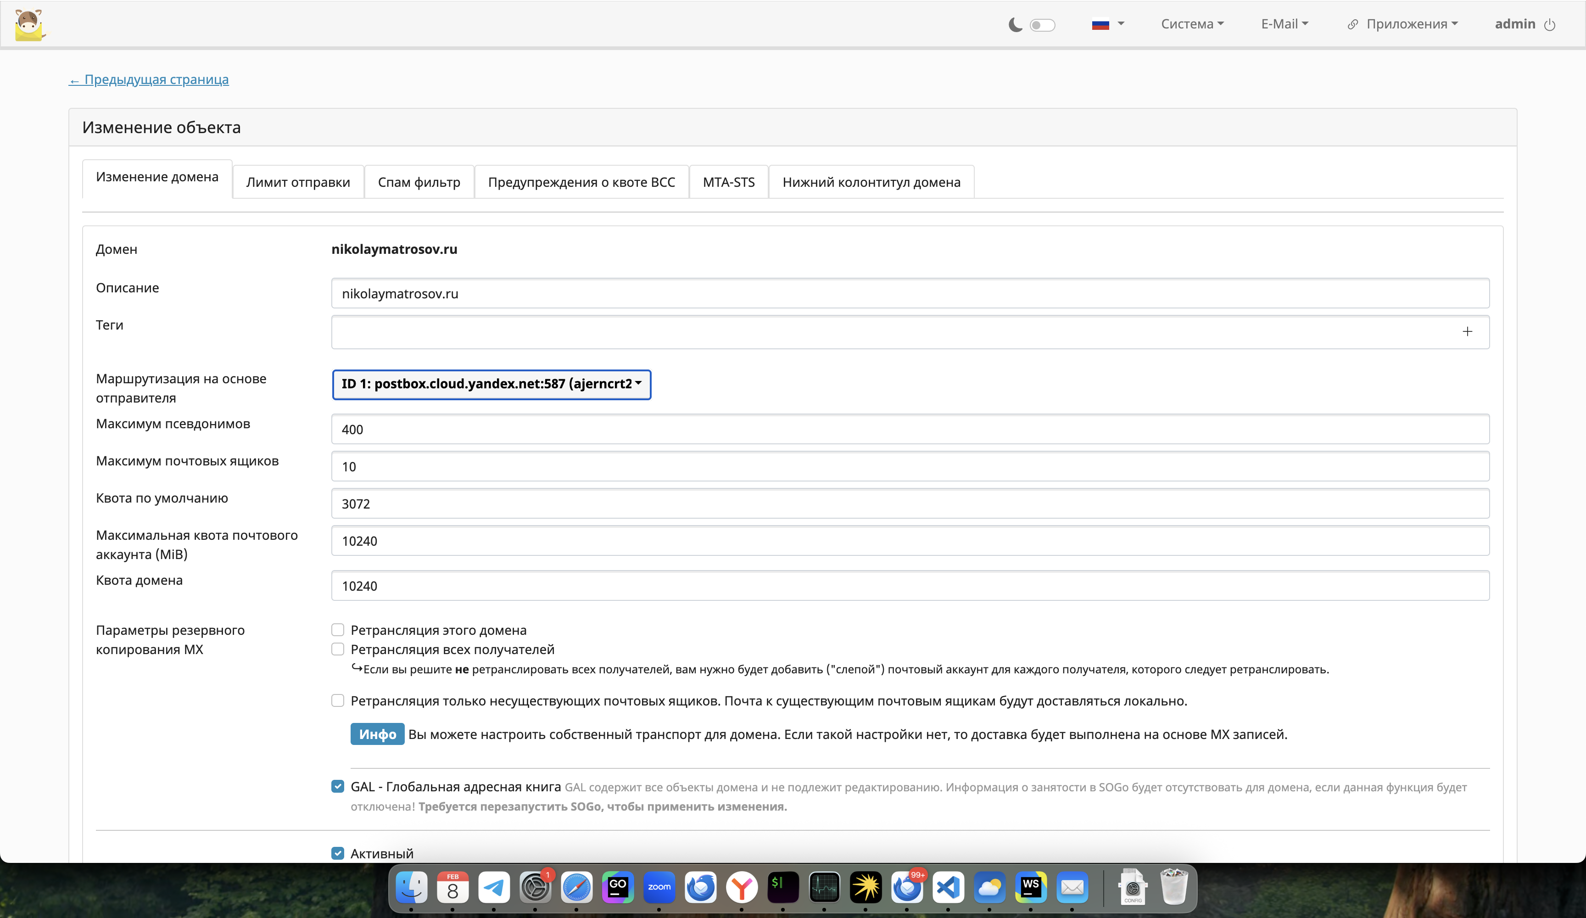The height and width of the screenshot is (918, 1586).
Task: Uncheck GAL Глобальная адресная книга
Action: pyautogui.click(x=338, y=786)
